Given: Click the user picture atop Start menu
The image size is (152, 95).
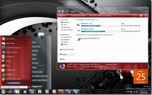Looking at the screenshot, I should tap(41, 36).
